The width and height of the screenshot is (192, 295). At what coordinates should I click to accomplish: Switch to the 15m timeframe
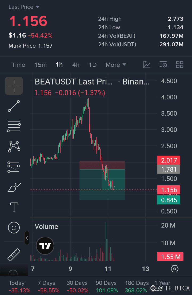pyautogui.click(x=41, y=65)
